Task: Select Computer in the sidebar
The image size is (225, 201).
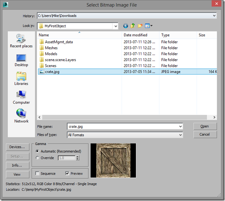Action: pos(21,97)
